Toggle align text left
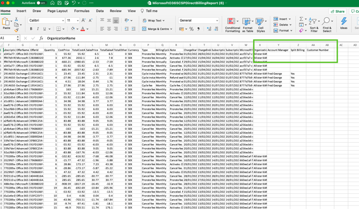Viewport: 359px width, 209px height. tap(102, 29)
